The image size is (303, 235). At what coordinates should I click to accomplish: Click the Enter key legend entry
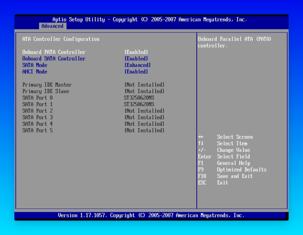205,157
